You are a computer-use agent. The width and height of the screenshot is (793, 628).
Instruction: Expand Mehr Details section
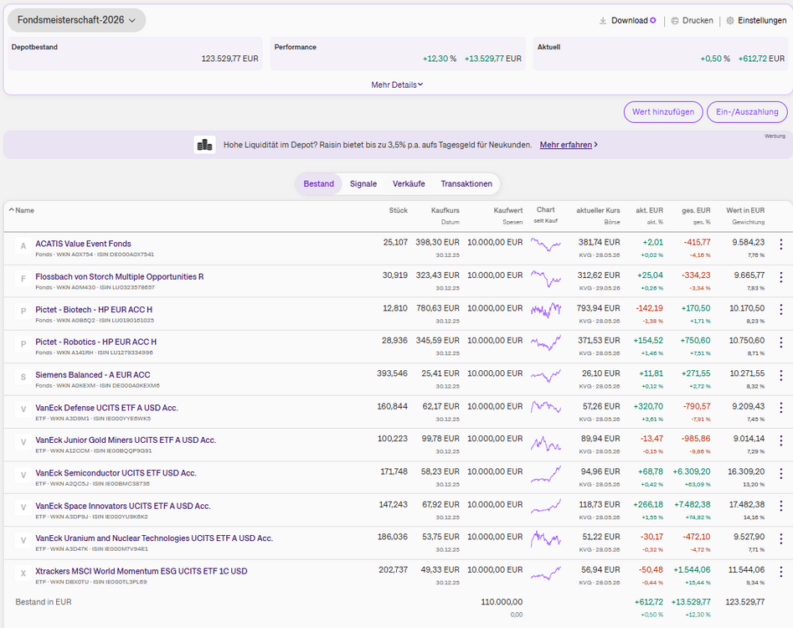coord(397,85)
